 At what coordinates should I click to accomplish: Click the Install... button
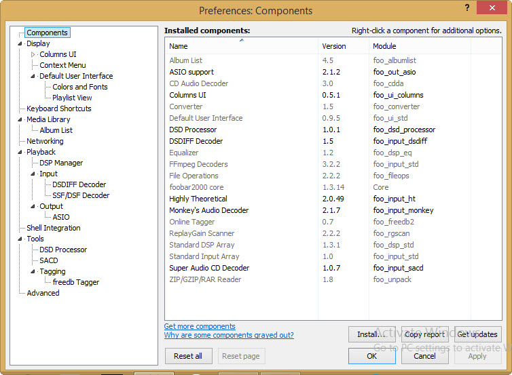point(372,334)
